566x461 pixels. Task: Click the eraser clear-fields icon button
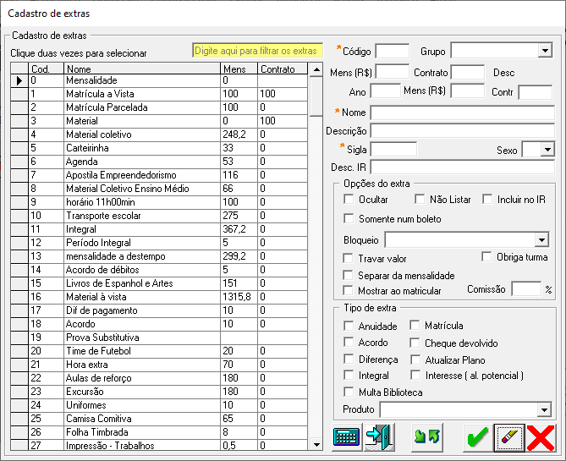509,437
